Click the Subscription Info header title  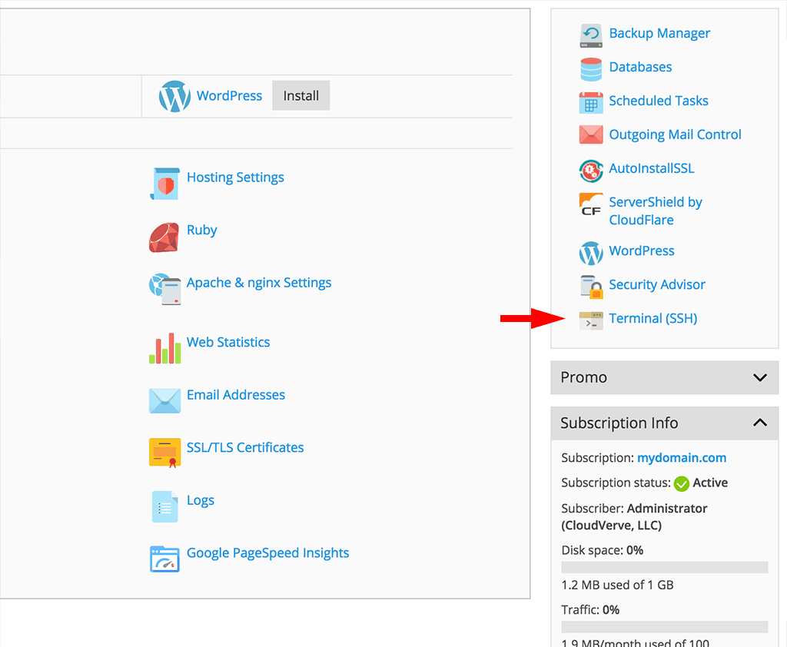[x=619, y=423]
